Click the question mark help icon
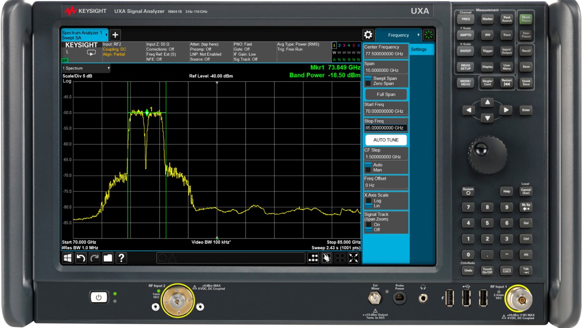This screenshot has width=583, height=328. [x=122, y=258]
